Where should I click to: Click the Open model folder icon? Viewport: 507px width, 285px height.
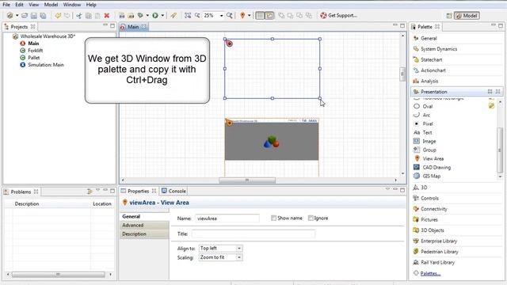pyautogui.click(x=25, y=15)
